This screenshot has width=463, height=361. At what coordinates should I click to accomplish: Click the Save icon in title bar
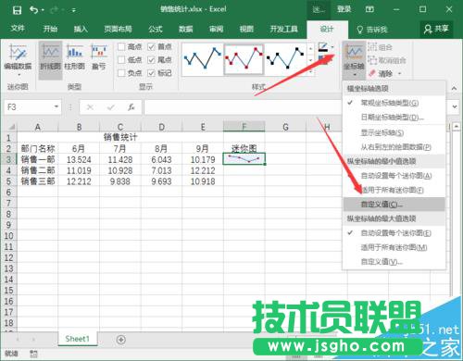[x=17, y=10]
